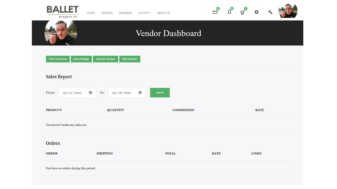Open the notifications bell icon
Image resolution: width=337 pixels, height=189 pixels.
229,12
